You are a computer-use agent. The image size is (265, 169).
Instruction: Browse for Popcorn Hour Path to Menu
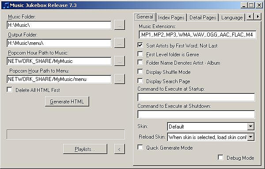click(120, 79)
